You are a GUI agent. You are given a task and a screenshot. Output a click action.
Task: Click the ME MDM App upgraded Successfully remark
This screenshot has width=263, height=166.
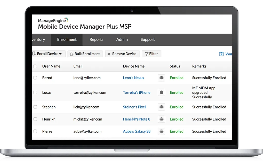coord(204,93)
